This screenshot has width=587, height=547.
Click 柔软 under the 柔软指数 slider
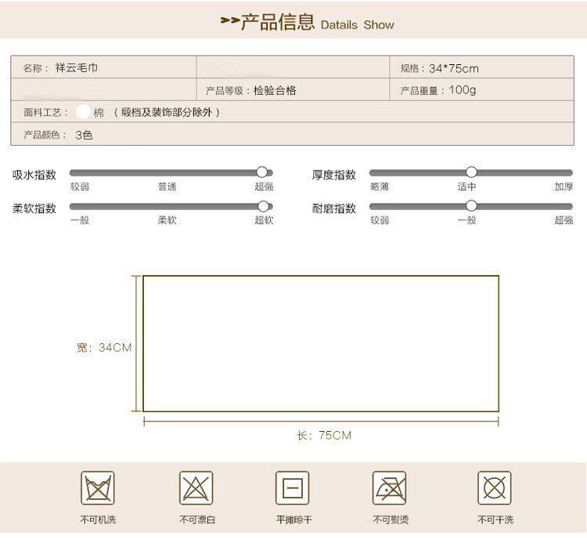(x=167, y=219)
